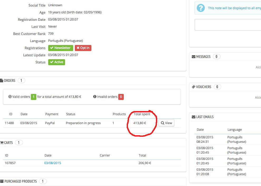Toggle the Active status badge
The height and width of the screenshot is (186, 261).
coord(57,62)
